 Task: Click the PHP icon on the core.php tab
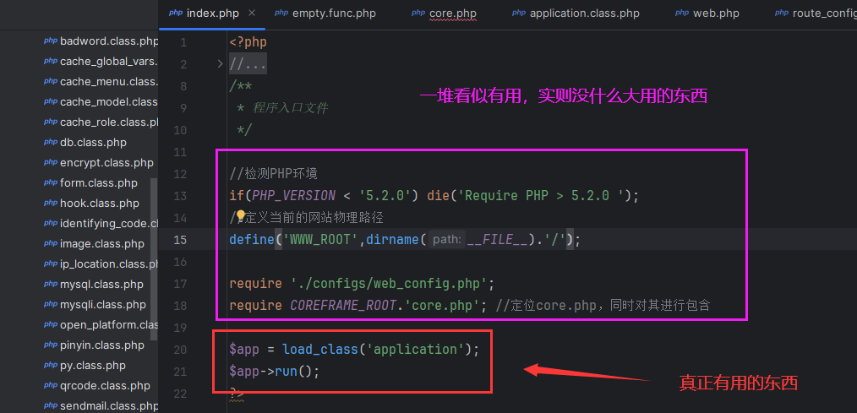pyautogui.click(x=418, y=14)
